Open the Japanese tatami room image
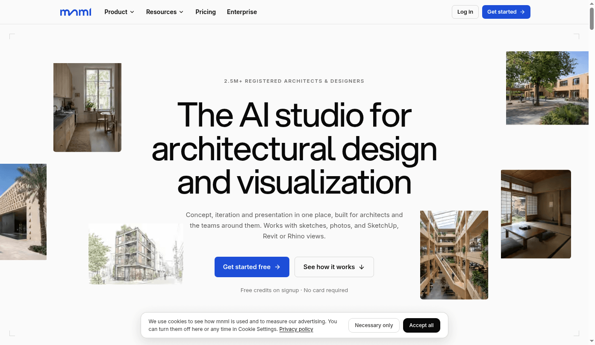Screen dimensions: 595x345 (536, 214)
